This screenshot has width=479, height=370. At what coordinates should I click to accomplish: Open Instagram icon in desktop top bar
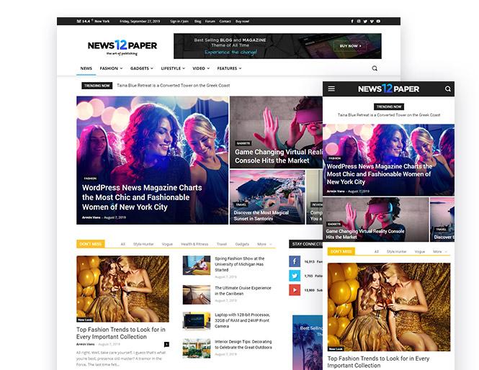pyautogui.click(x=359, y=22)
